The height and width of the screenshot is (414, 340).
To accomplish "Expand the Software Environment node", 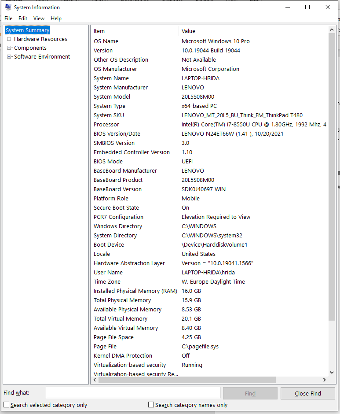I will pyautogui.click(x=9, y=56).
